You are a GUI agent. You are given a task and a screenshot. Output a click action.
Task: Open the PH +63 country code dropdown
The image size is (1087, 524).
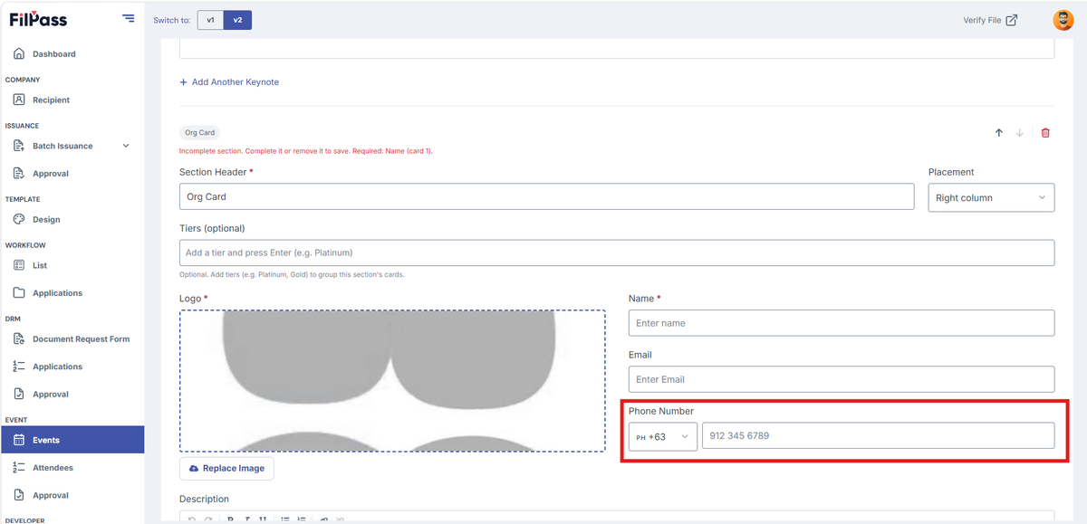[x=663, y=436]
